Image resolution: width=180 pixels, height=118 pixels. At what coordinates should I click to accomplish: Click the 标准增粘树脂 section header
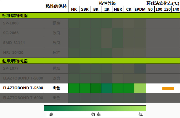click(90, 15)
